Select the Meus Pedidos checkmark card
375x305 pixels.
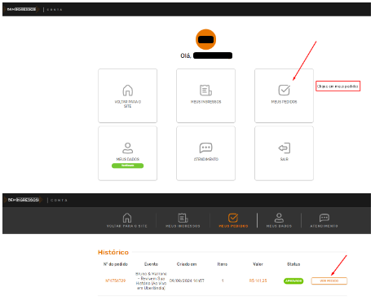point(284,95)
